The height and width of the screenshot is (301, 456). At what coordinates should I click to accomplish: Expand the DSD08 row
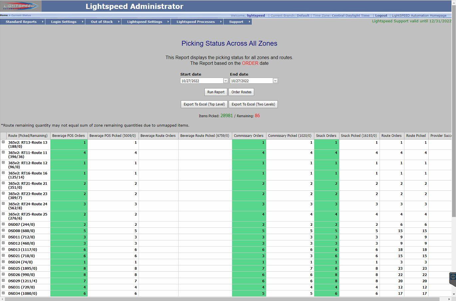(3, 230)
